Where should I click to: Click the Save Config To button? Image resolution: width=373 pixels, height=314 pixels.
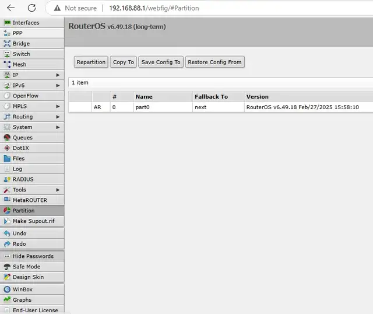(x=161, y=62)
